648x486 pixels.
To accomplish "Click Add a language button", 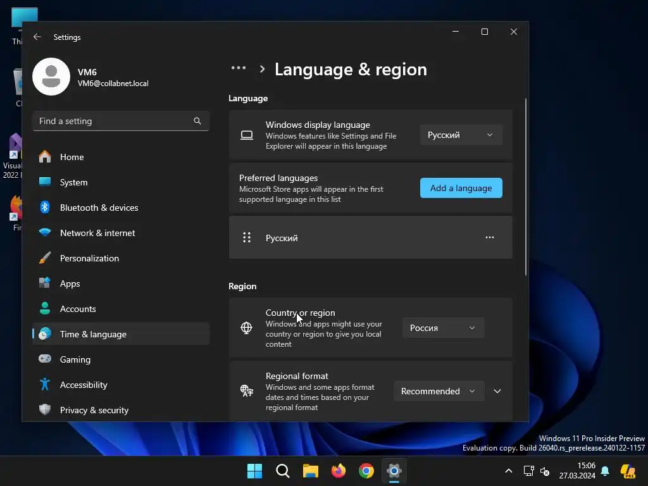I will click(x=461, y=188).
